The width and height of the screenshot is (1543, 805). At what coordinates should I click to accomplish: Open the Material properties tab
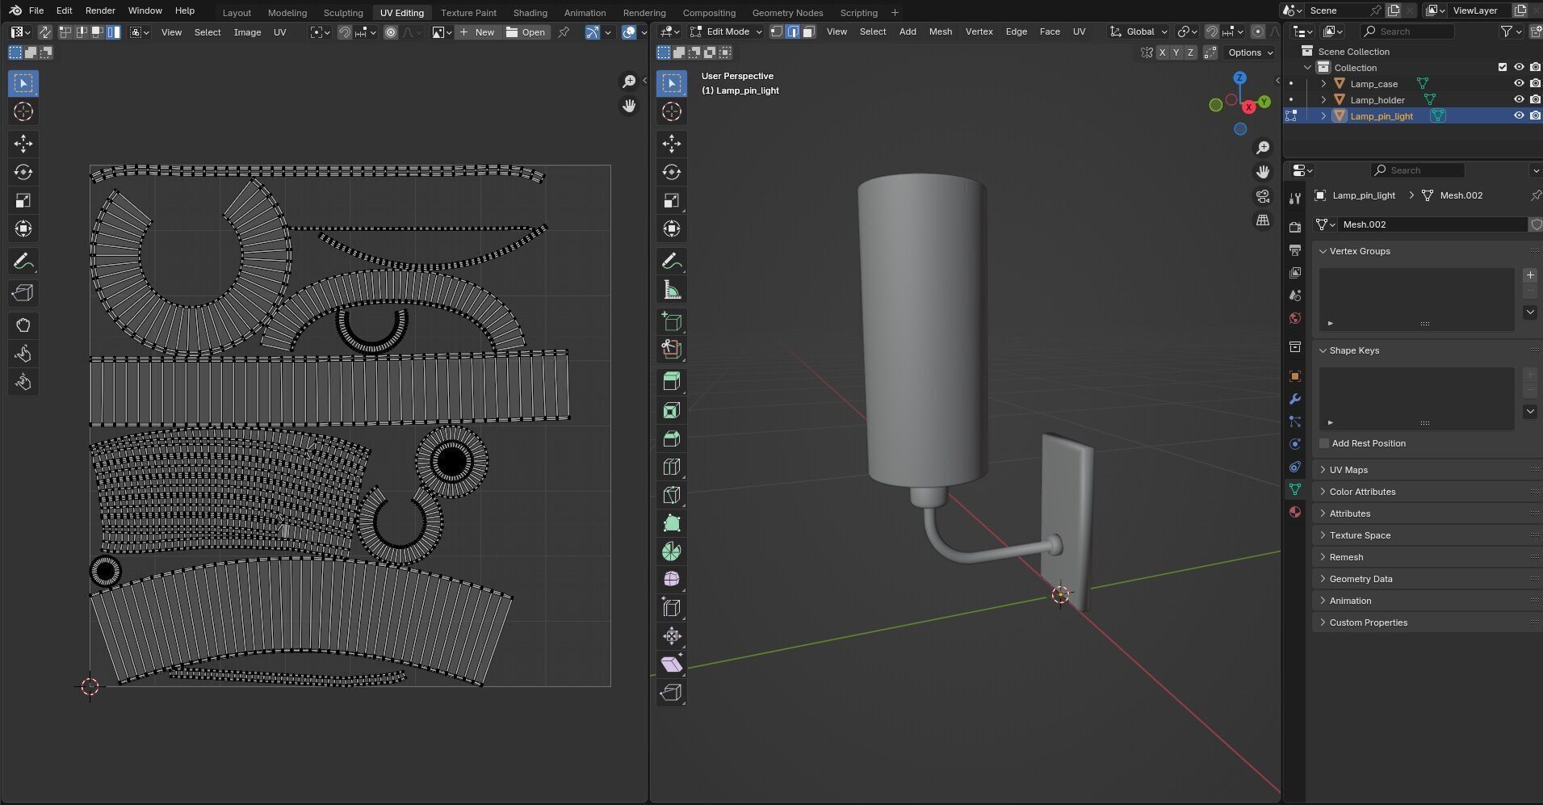(1295, 512)
